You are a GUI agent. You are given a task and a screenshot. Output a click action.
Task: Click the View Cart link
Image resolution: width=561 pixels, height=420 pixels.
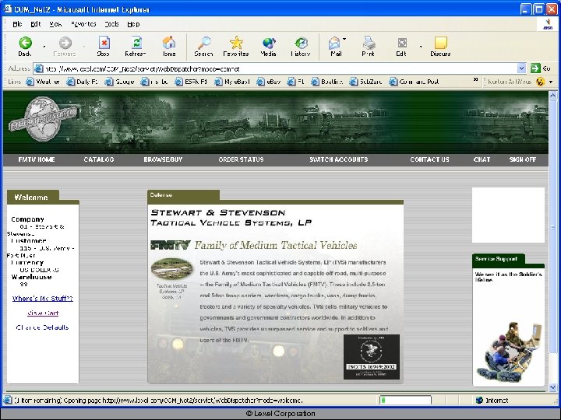tap(43, 313)
